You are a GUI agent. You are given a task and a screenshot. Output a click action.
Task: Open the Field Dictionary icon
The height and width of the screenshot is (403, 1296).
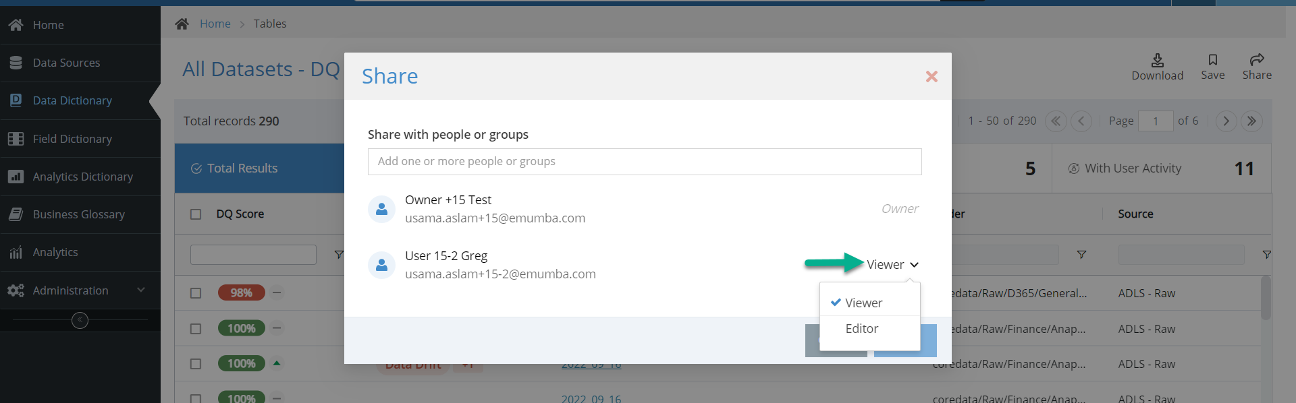(x=16, y=139)
